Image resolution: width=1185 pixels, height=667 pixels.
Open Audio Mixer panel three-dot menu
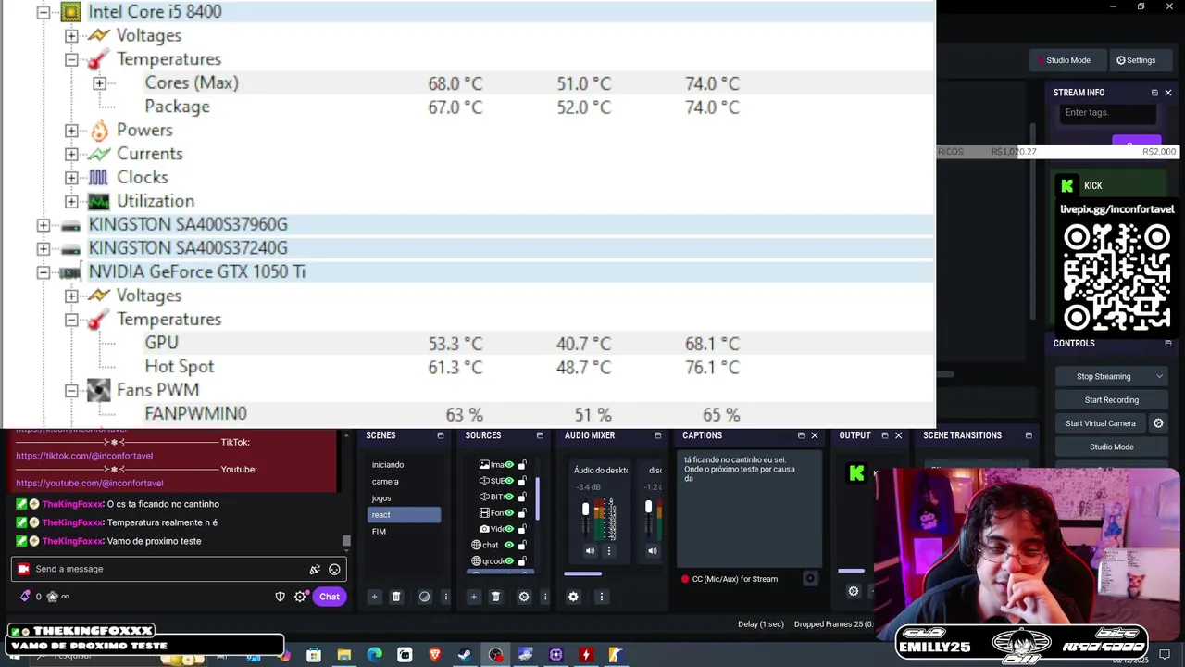click(x=601, y=597)
